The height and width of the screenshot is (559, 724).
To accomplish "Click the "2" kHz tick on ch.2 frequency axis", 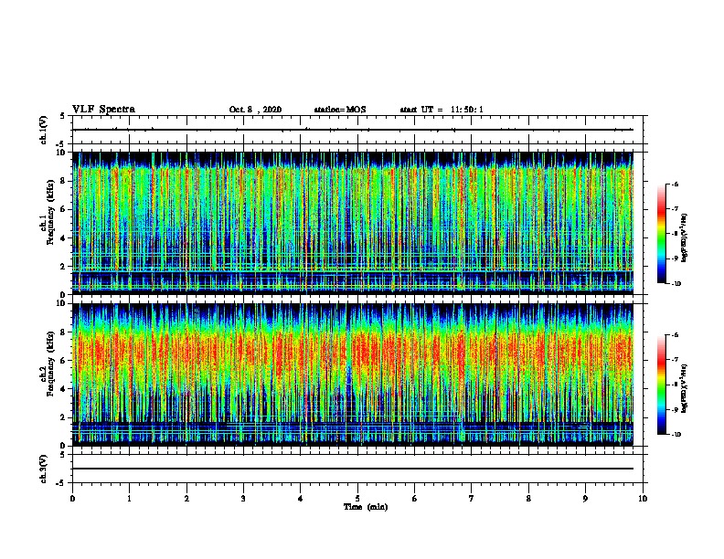I will coord(63,417).
